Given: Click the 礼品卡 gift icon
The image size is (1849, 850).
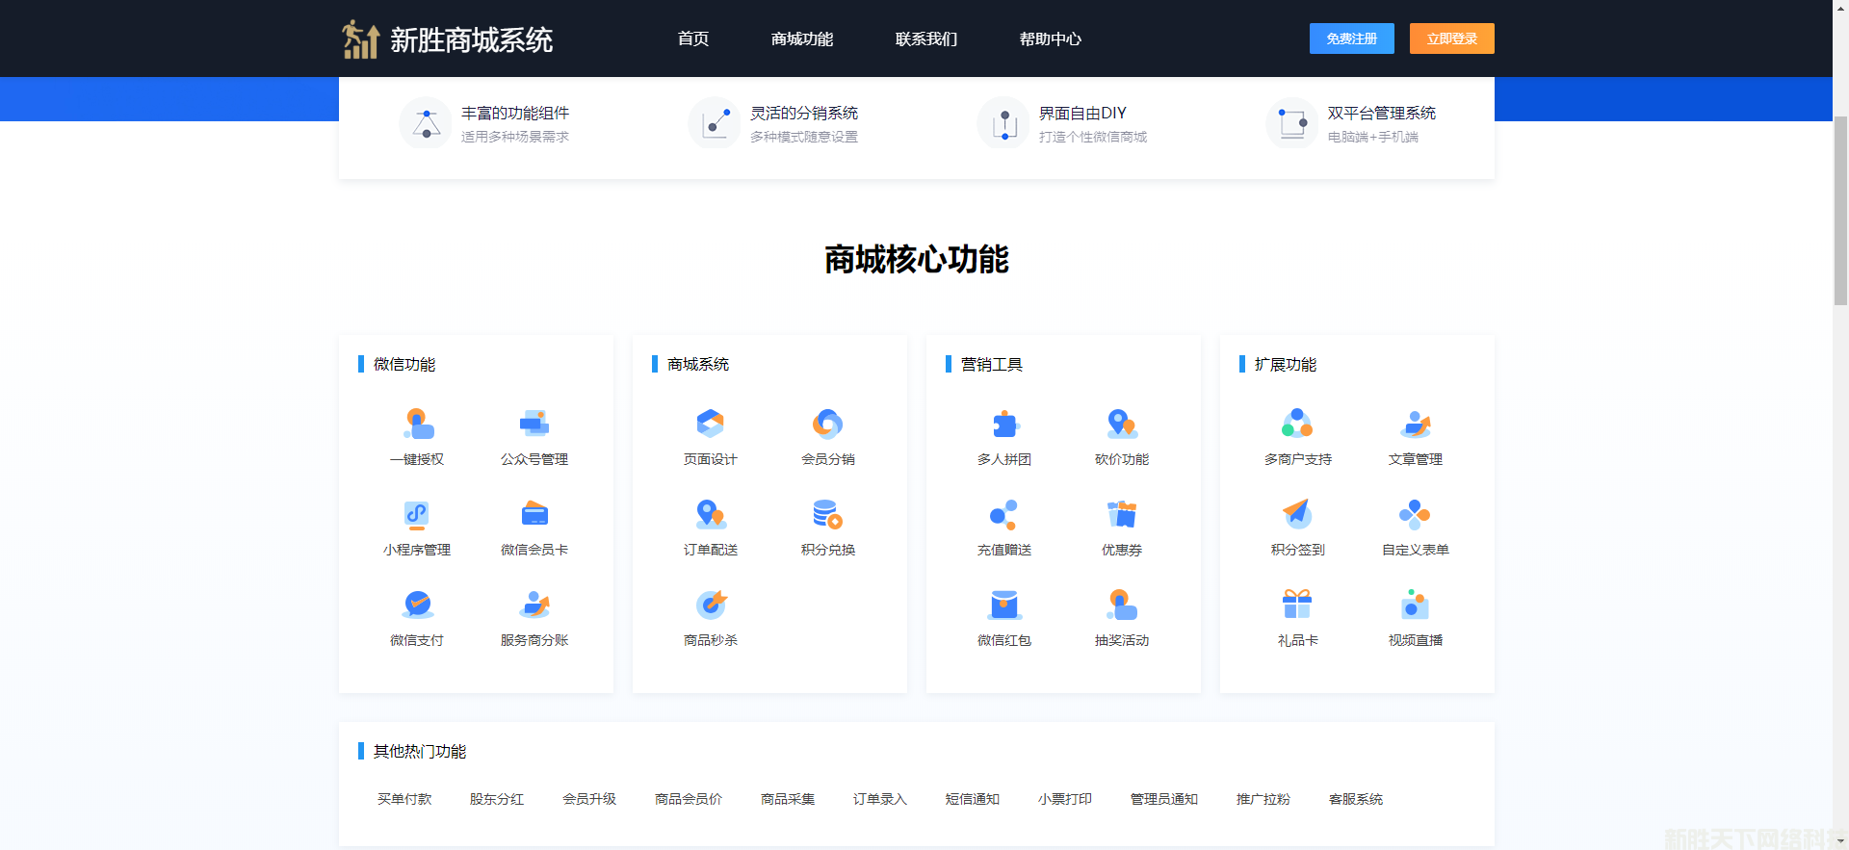Looking at the screenshot, I should point(1297,605).
